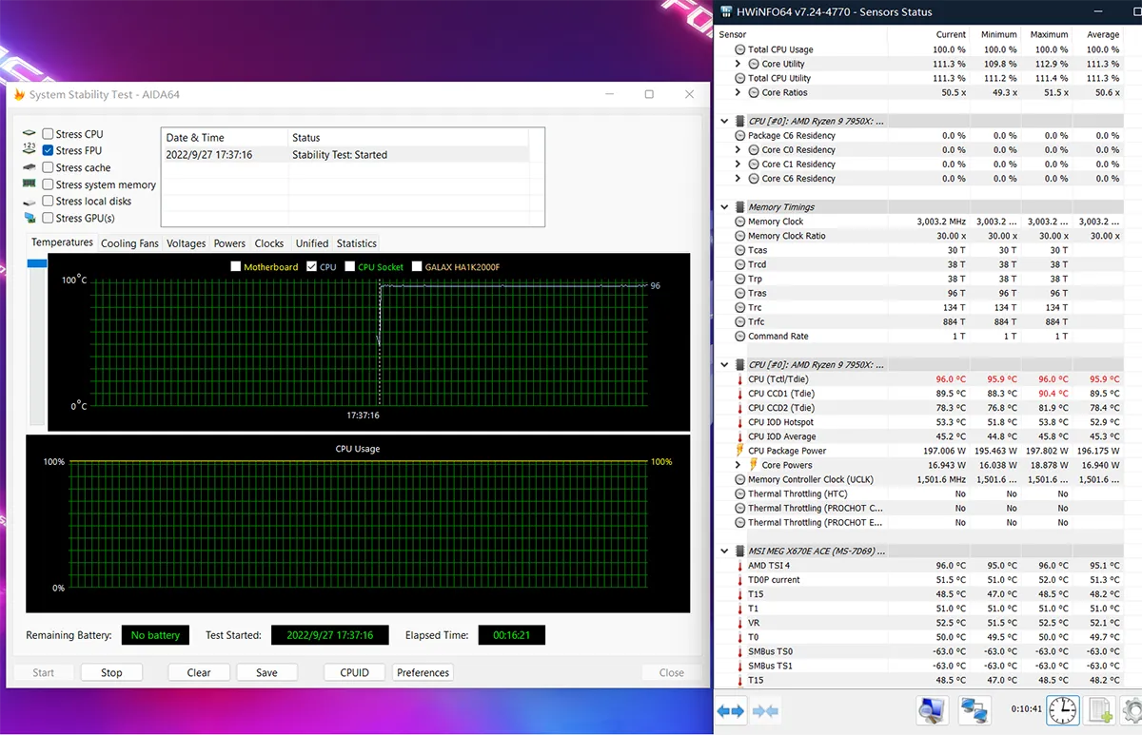Select the Stability Test: Started log row
Screen dimensions: 1142x735
click(x=345, y=154)
